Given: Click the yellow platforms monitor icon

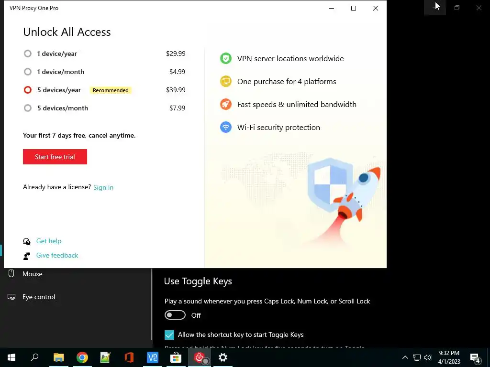Looking at the screenshot, I should pyautogui.click(x=226, y=81).
